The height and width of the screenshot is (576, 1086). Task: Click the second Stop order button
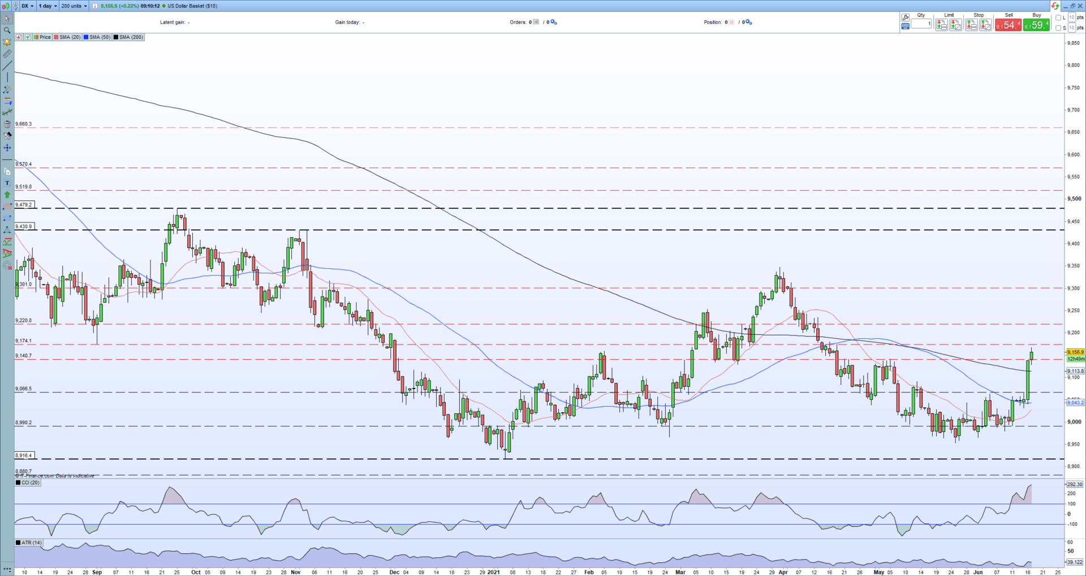985,25
